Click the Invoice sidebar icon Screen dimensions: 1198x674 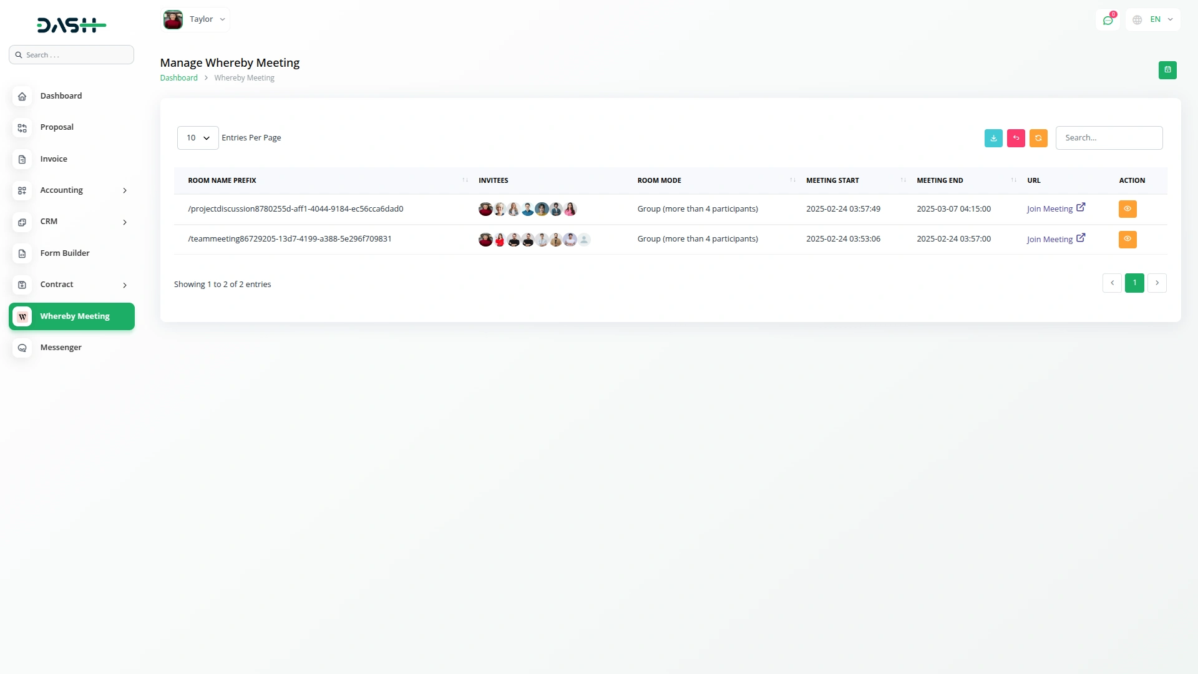[x=22, y=159]
